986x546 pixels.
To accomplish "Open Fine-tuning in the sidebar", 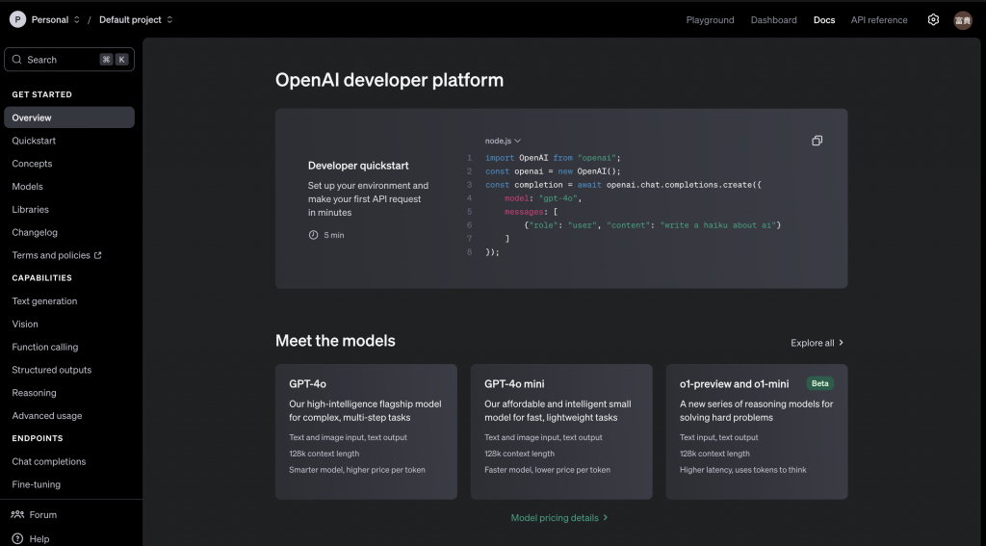I will coord(37,484).
